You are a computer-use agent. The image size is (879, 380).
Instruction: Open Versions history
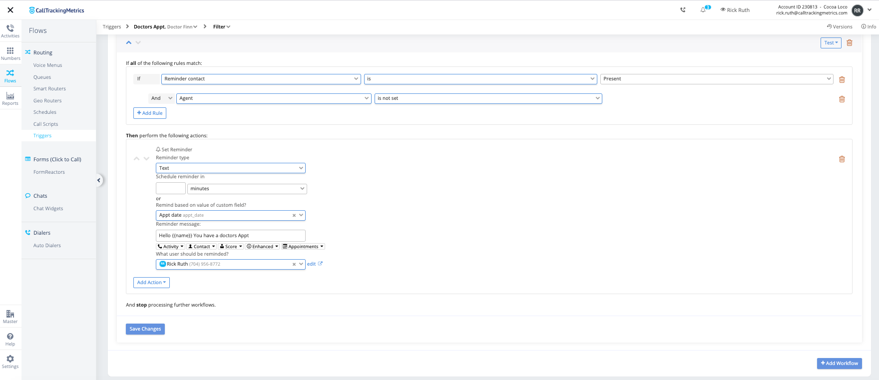click(840, 26)
